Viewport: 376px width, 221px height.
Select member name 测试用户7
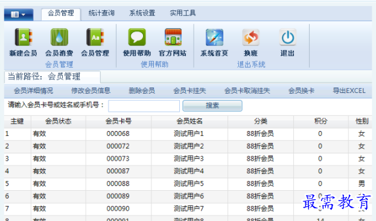(189, 209)
